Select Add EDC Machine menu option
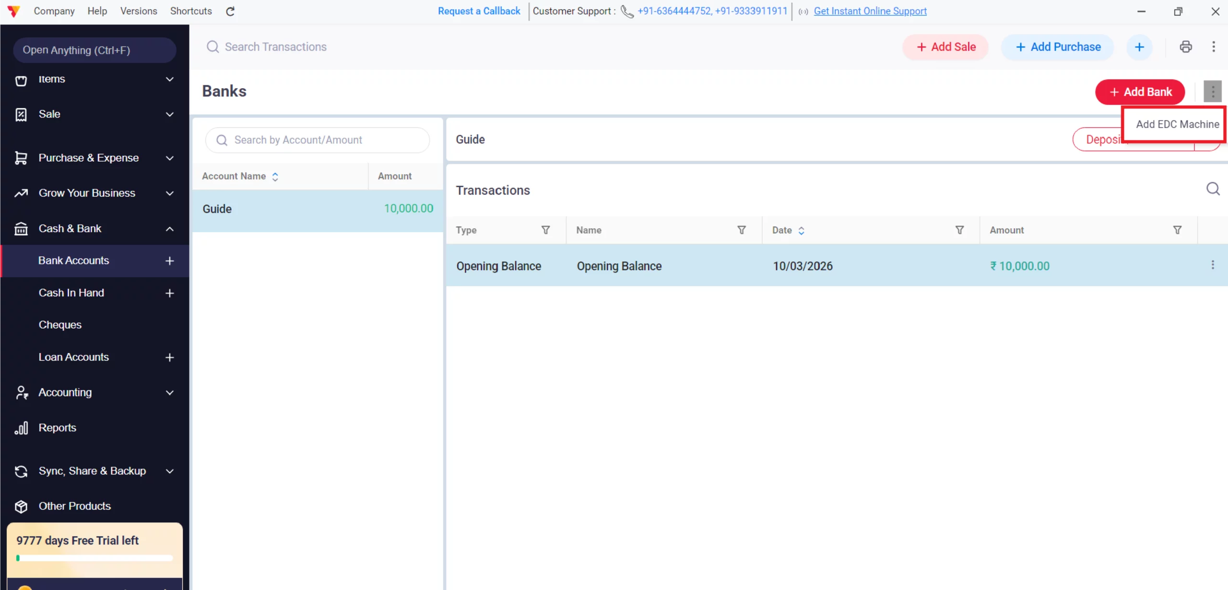Screen dimensions: 1228x590 click(1177, 124)
